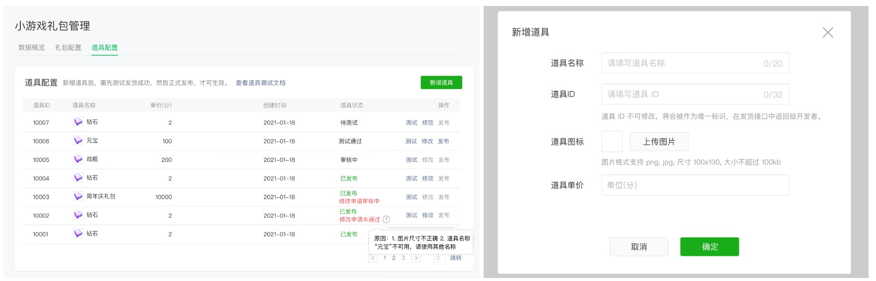Click the 战舰 item icon
The width and height of the screenshot is (876, 281).
(78, 159)
